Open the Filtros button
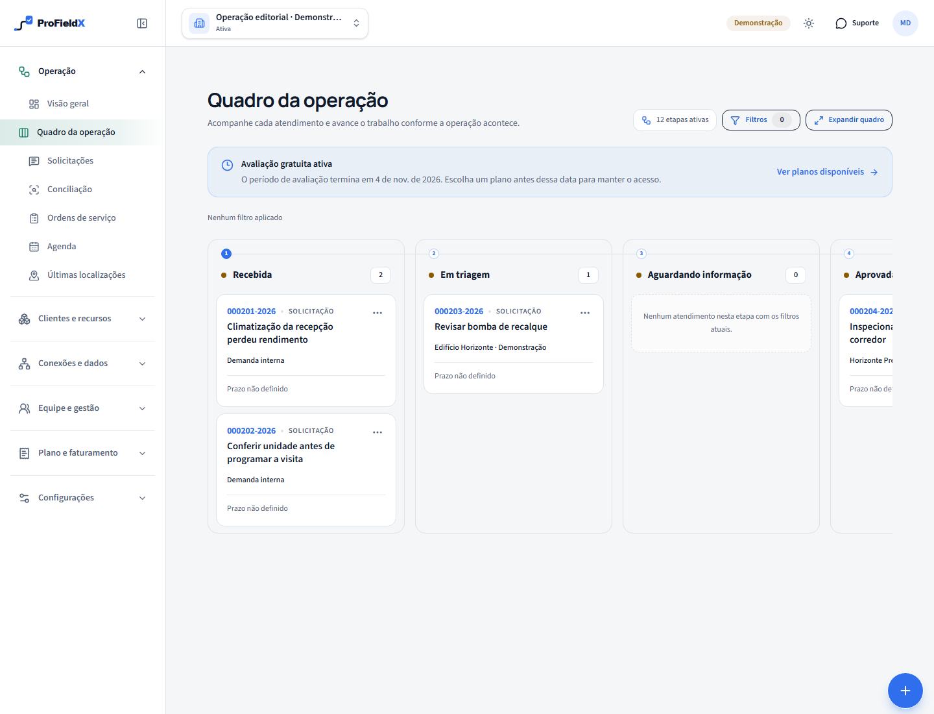 [x=761, y=120]
